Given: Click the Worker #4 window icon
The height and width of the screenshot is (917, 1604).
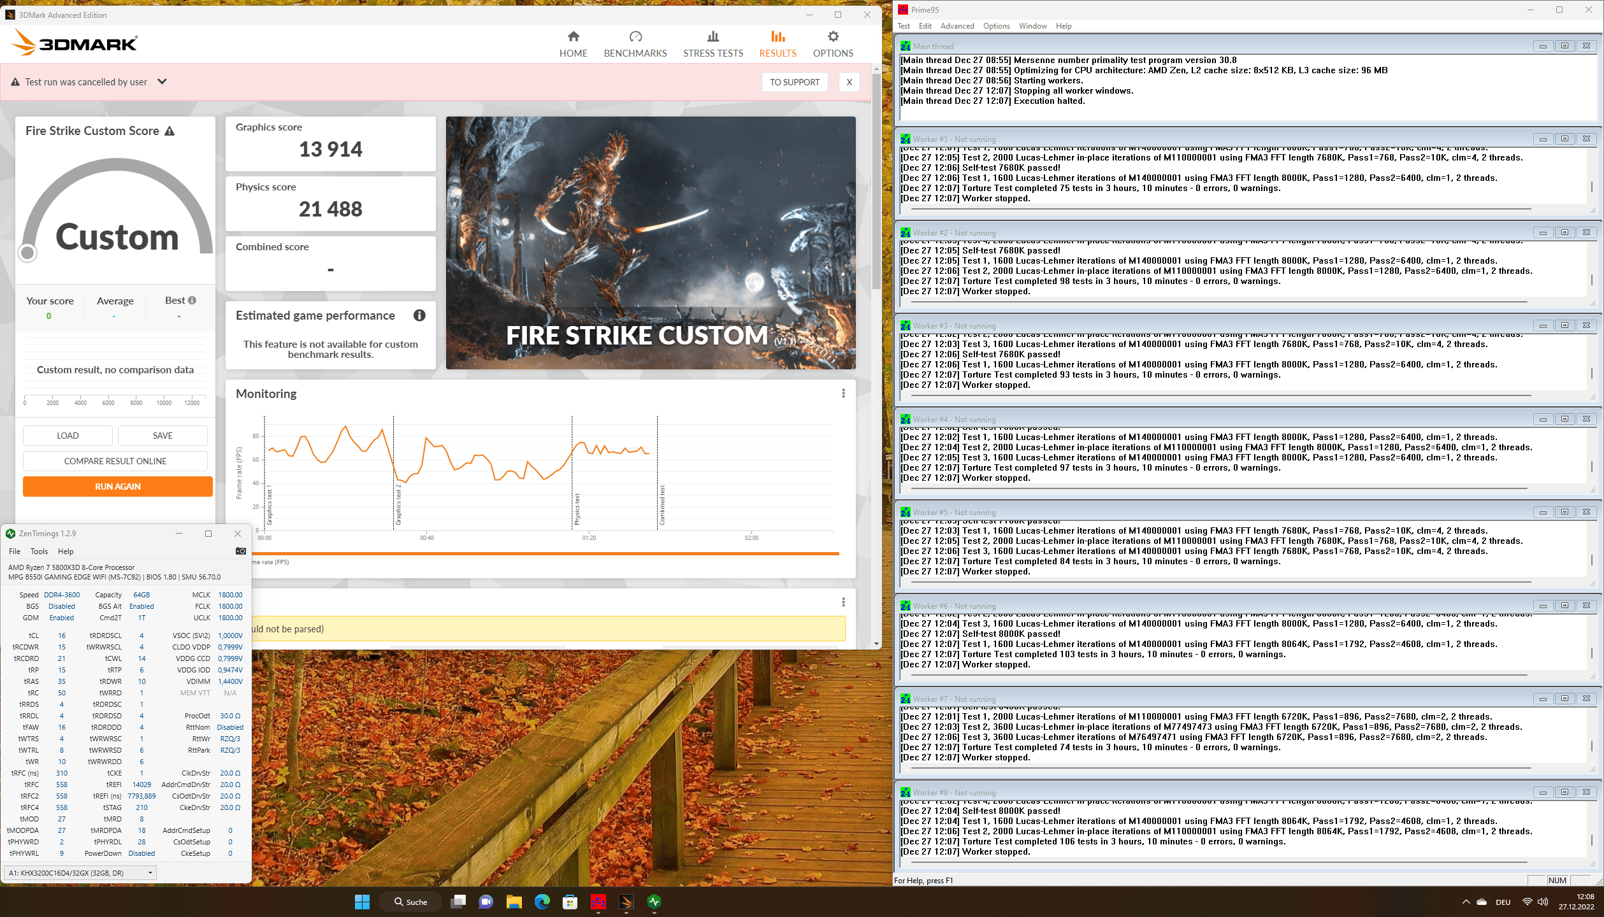Looking at the screenshot, I should tap(906, 419).
